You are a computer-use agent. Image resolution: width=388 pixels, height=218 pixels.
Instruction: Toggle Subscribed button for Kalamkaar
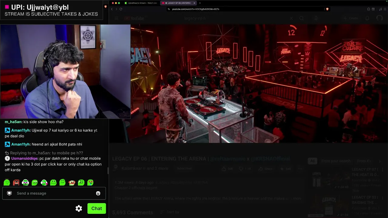pyautogui.click(x=184, y=169)
